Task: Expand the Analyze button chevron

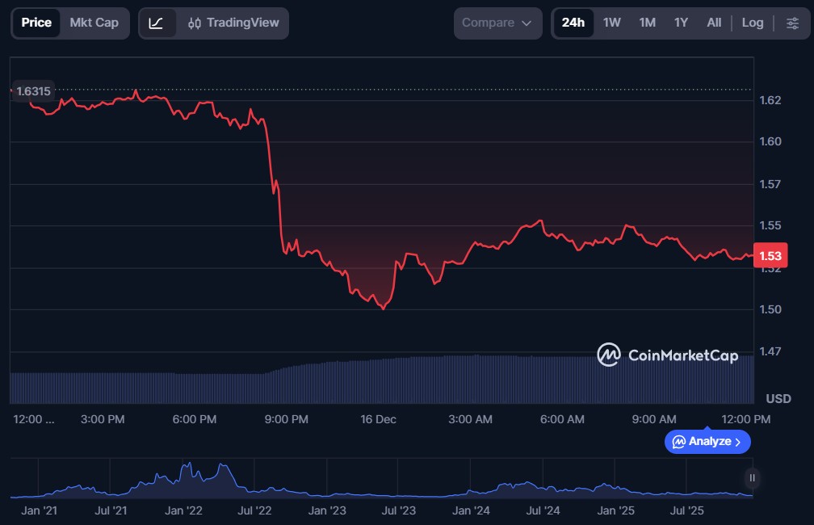Action: 737,442
